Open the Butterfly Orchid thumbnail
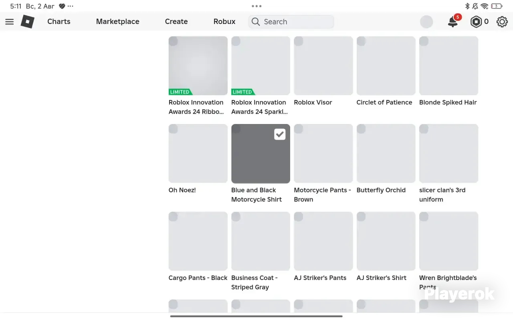513x320 pixels. [386, 154]
